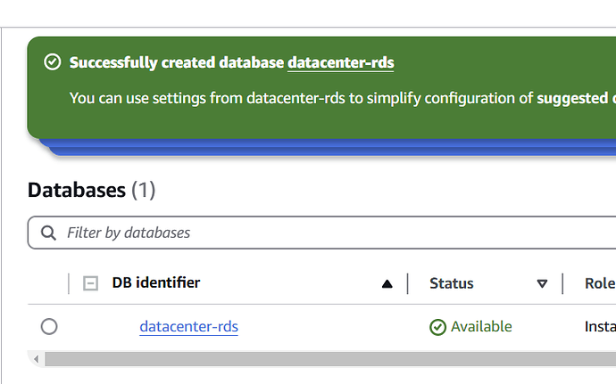Select the datacenter-rds radio button

point(49,327)
